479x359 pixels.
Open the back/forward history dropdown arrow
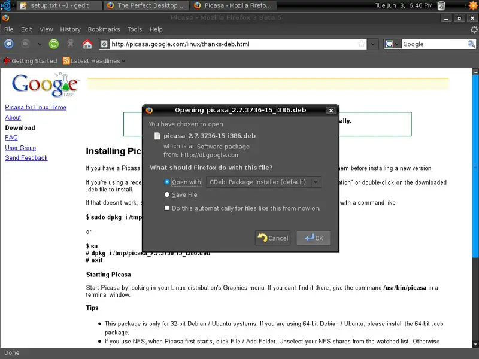[40, 44]
